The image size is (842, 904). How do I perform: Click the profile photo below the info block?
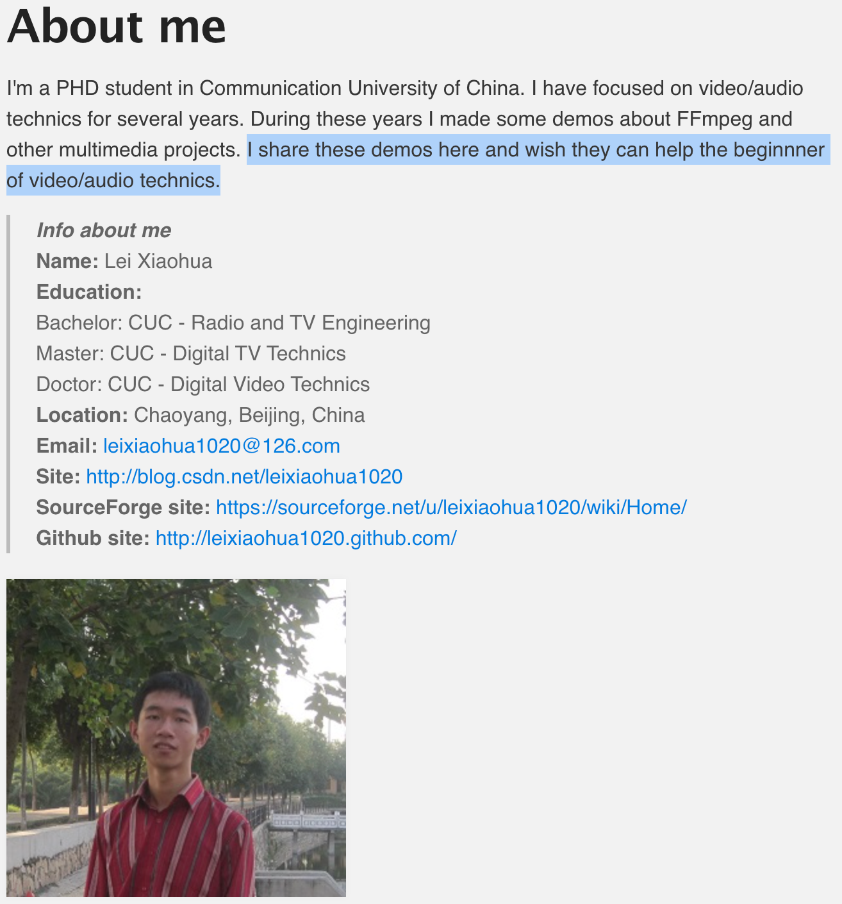click(x=176, y=737)
